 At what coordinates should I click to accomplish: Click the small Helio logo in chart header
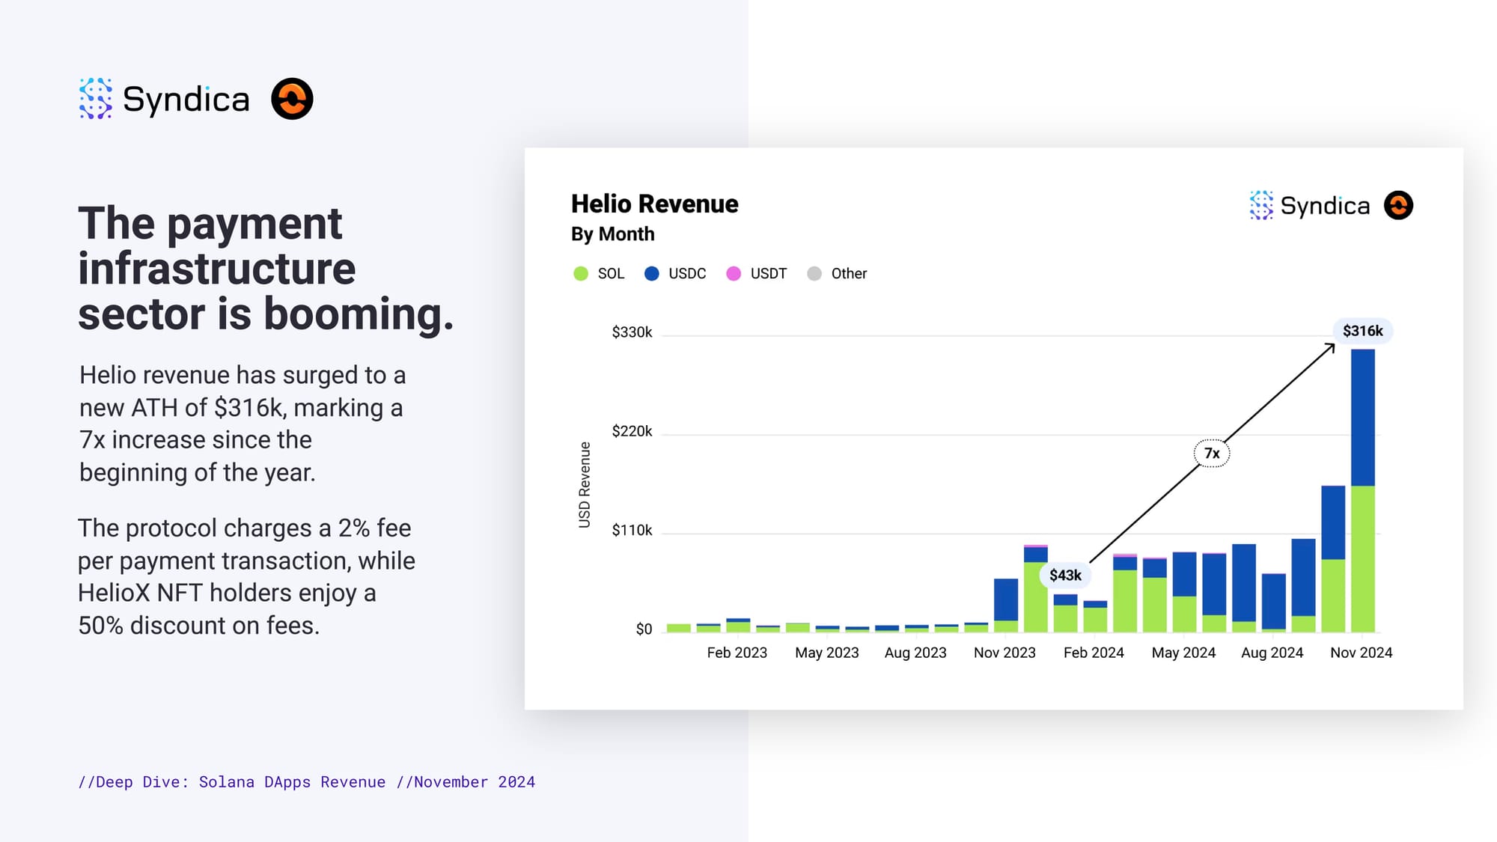[1398, 205]
